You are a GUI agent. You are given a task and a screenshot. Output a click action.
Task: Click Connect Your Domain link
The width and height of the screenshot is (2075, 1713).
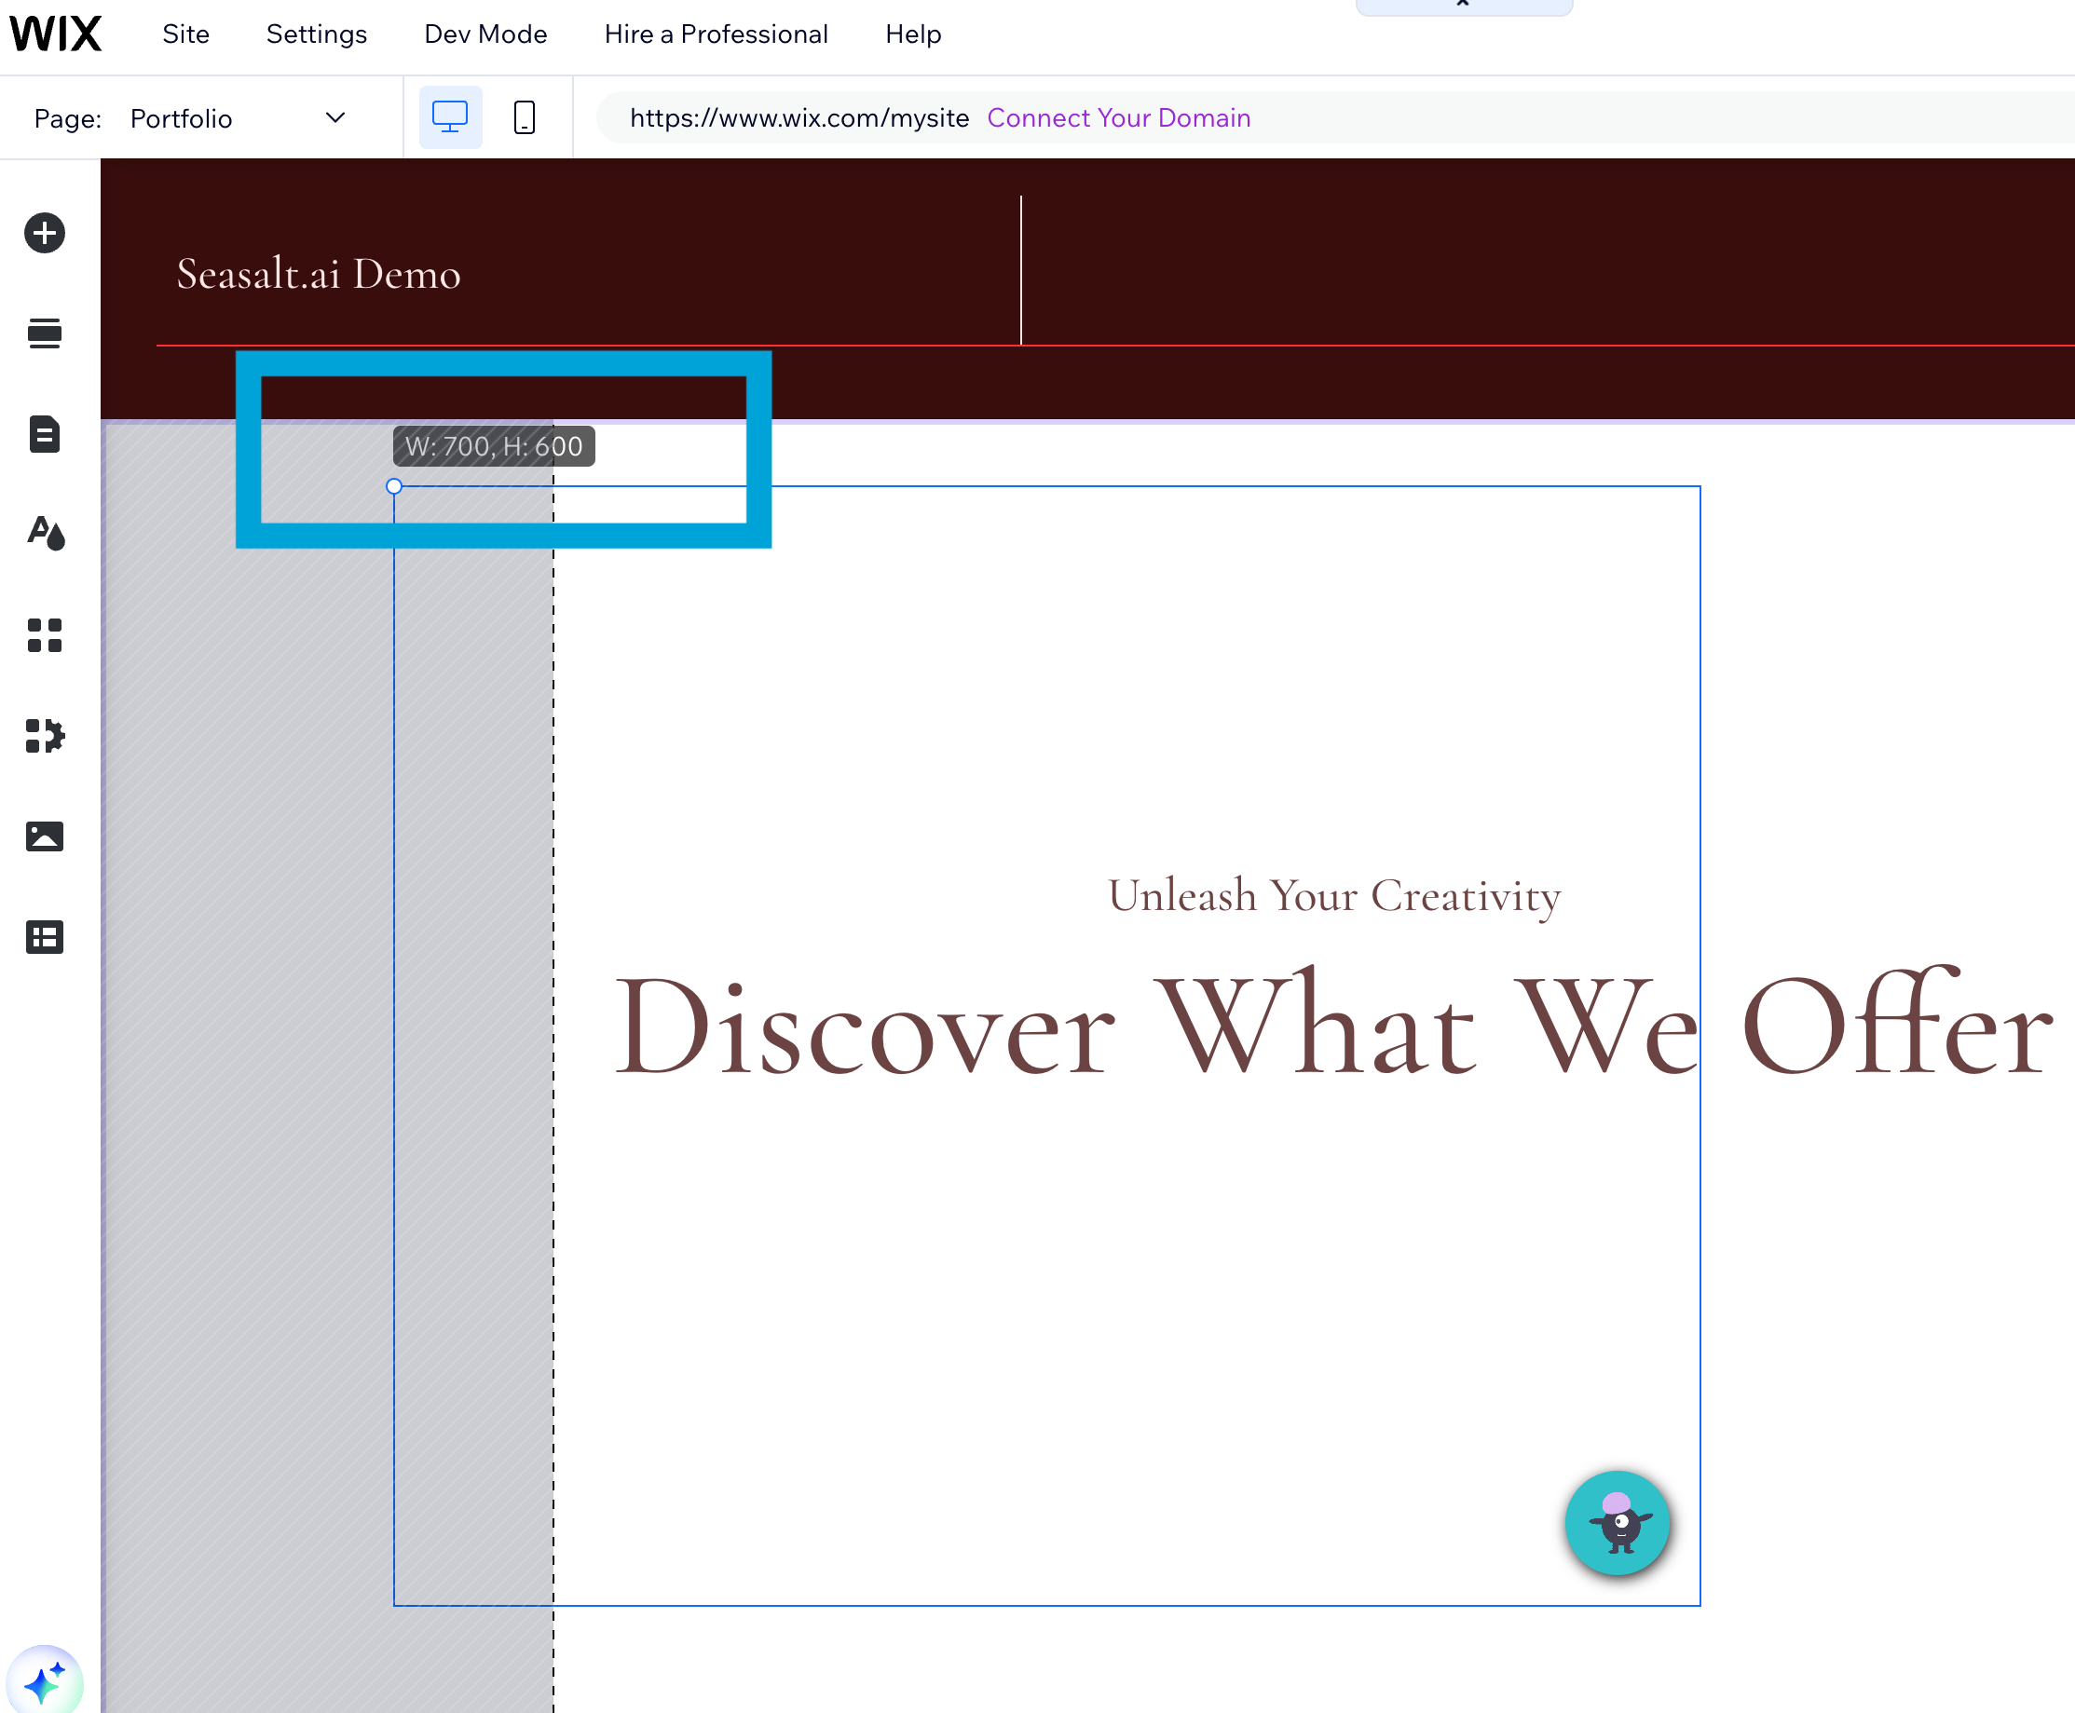1124,116
